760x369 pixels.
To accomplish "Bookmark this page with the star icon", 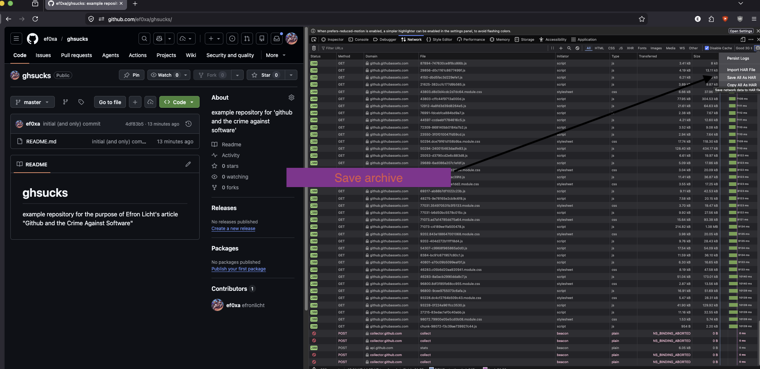I will pyautogui.click(x=642, y=19).
